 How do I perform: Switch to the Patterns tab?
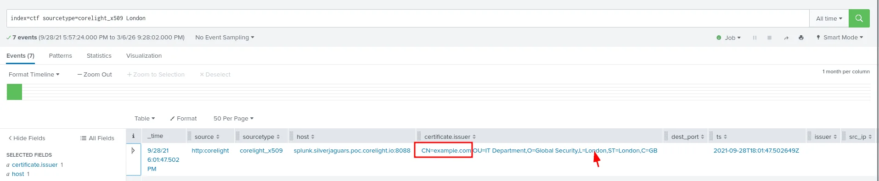tap(61, 56)
